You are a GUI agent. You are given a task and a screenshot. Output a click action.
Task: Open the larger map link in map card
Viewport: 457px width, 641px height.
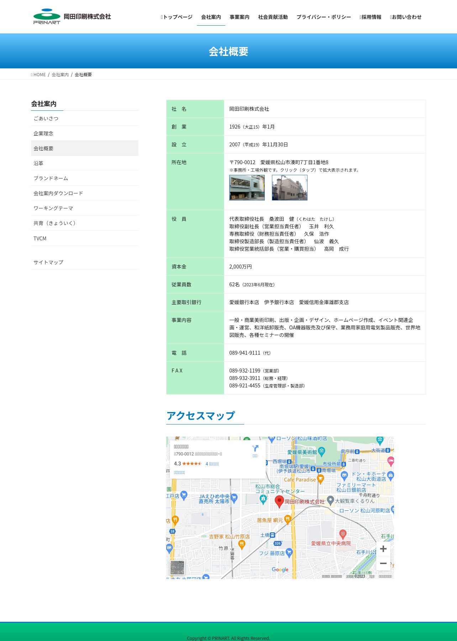[x=179, y=473]
